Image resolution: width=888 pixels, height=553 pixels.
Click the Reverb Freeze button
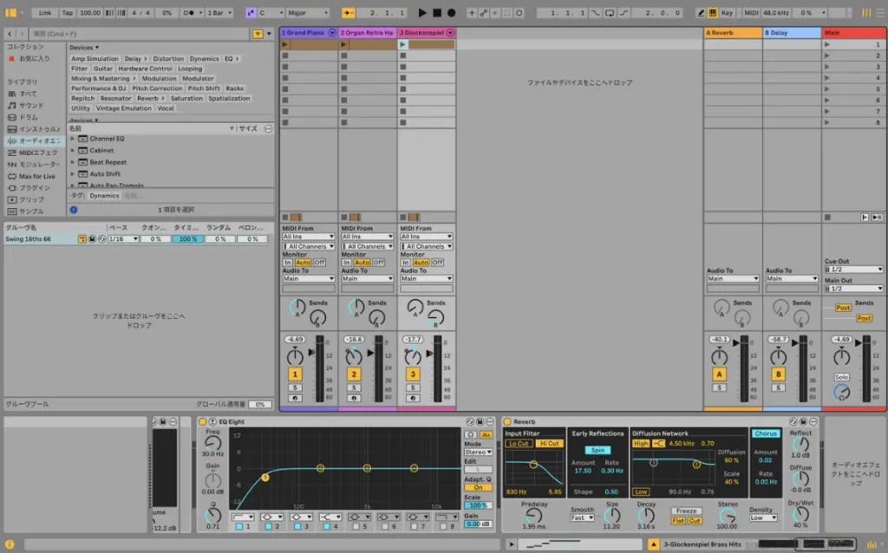686,511
